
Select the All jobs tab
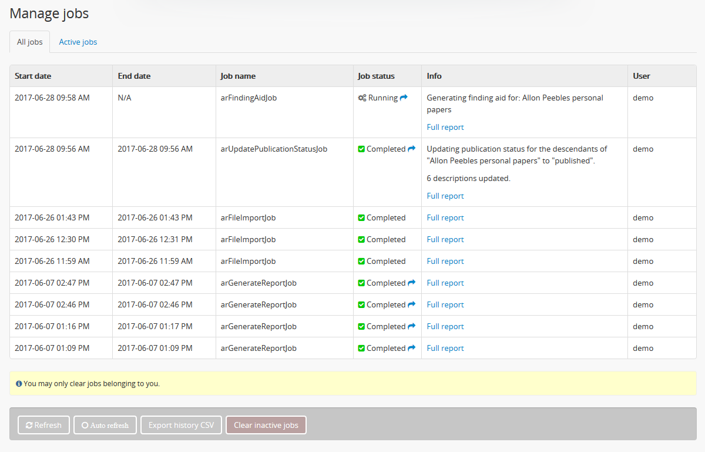[x=29, y=42]
